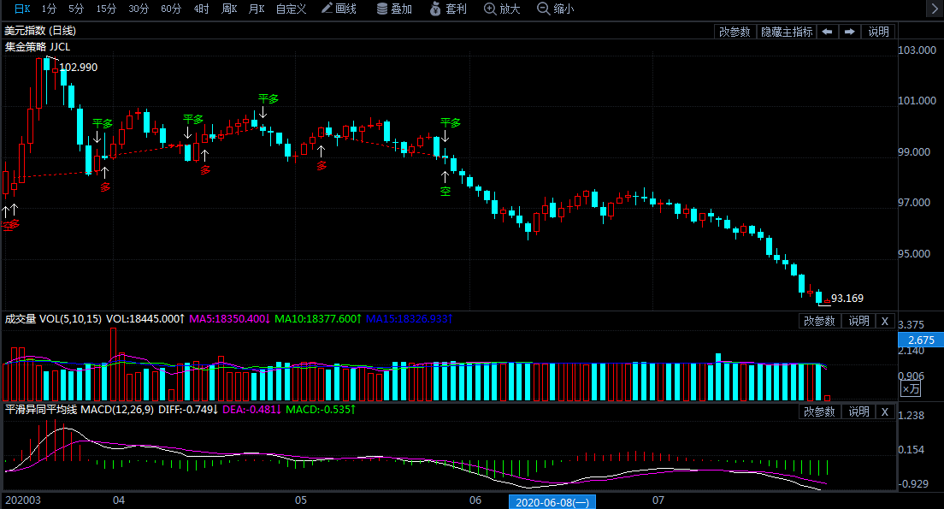Image resolution: width=944 pixels, height=509 pixels.
Task: Toggle the ×万 volume unit label
Action: [911, 389]
